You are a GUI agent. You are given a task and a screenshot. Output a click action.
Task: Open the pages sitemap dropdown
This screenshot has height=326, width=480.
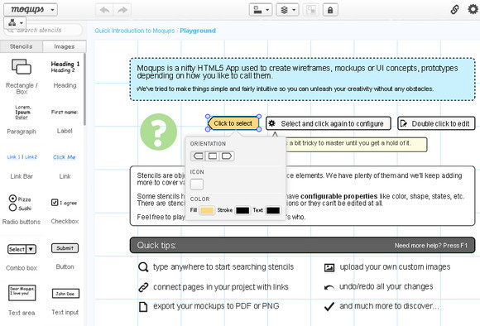[15, 22]
